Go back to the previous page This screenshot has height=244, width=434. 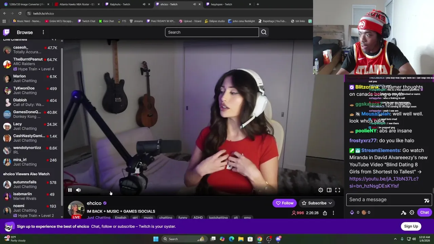4,13
